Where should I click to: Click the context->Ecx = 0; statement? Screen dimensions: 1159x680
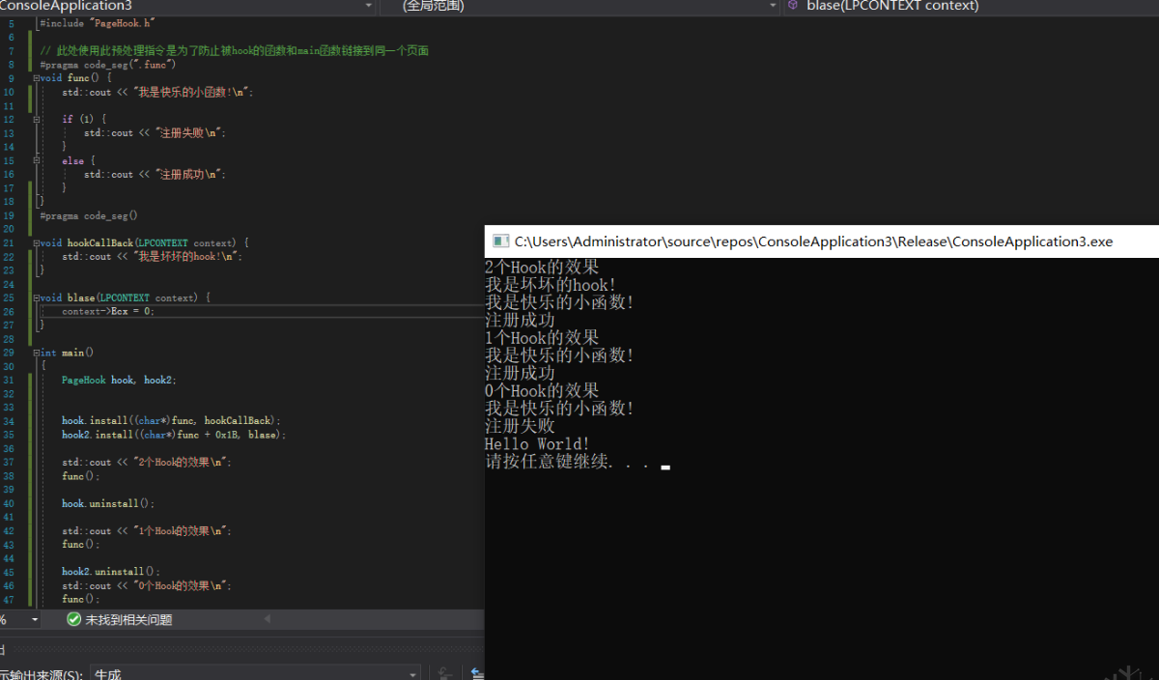108,312
